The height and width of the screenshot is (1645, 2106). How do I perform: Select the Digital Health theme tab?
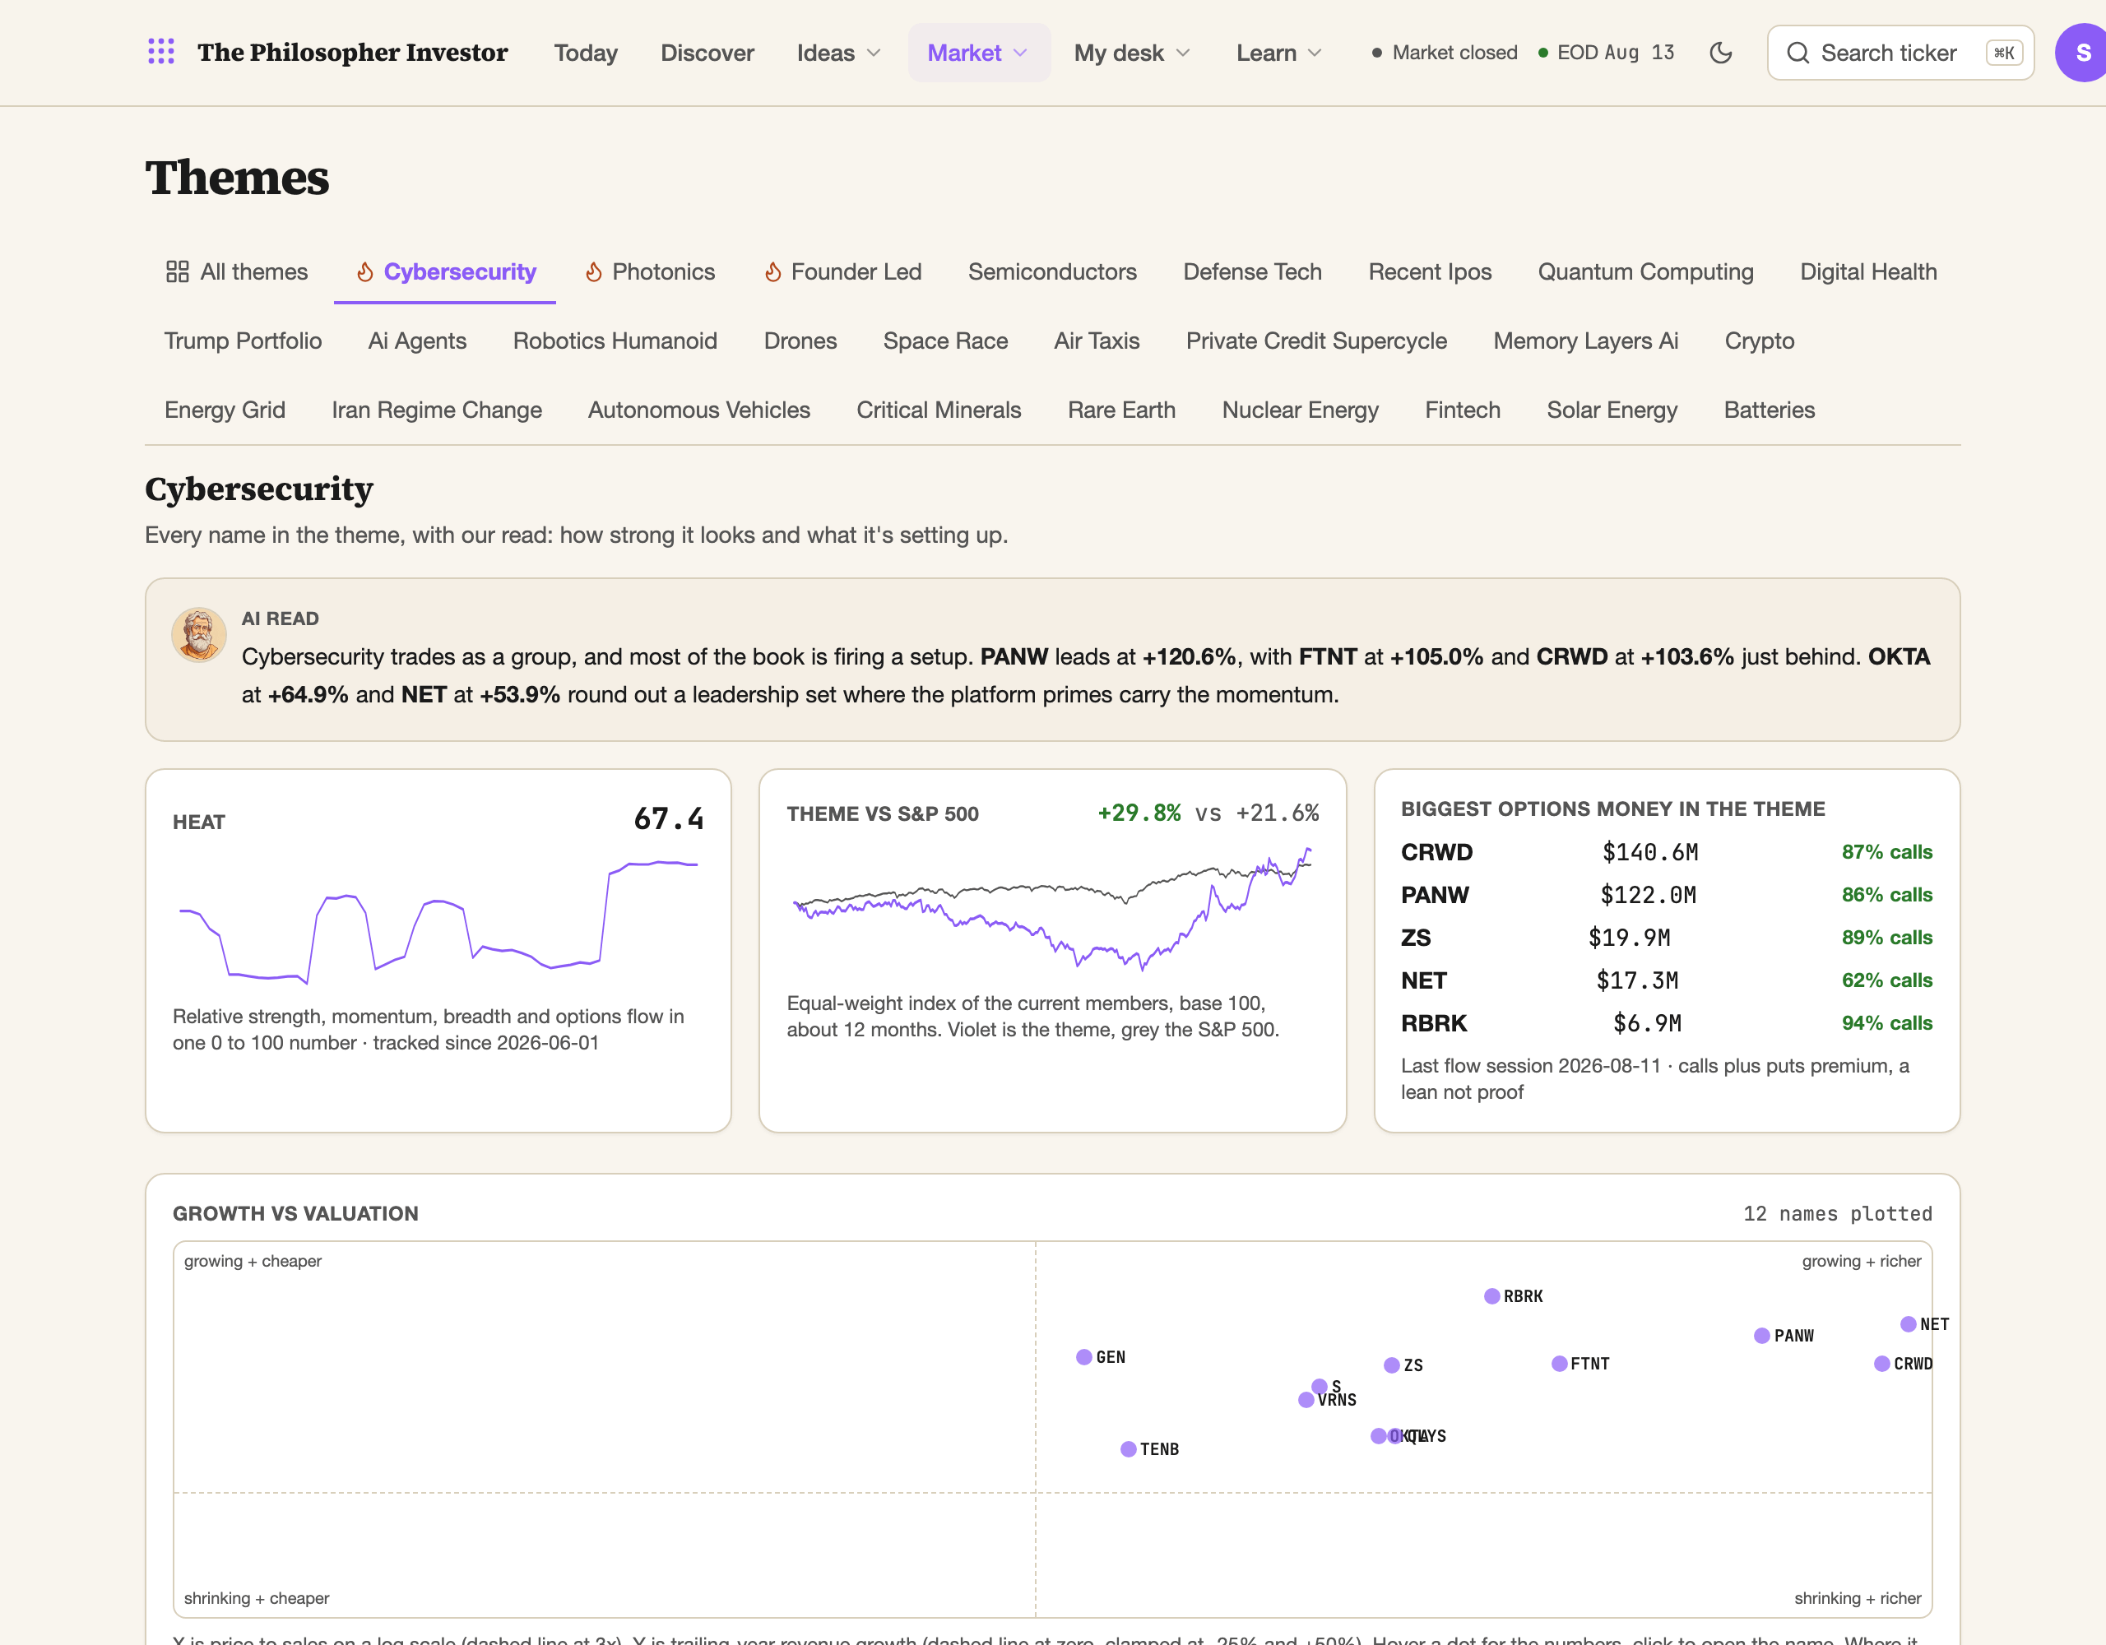point(1867,272)
